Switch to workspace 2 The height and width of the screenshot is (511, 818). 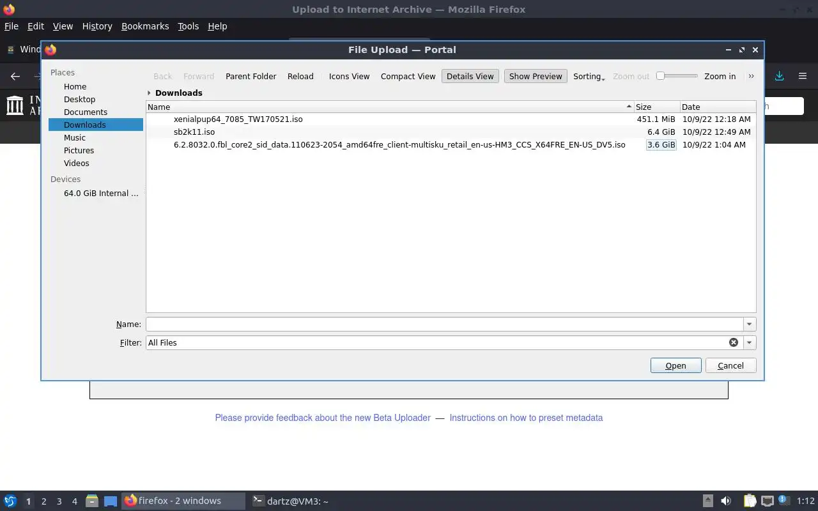click(x=44, y=501)
